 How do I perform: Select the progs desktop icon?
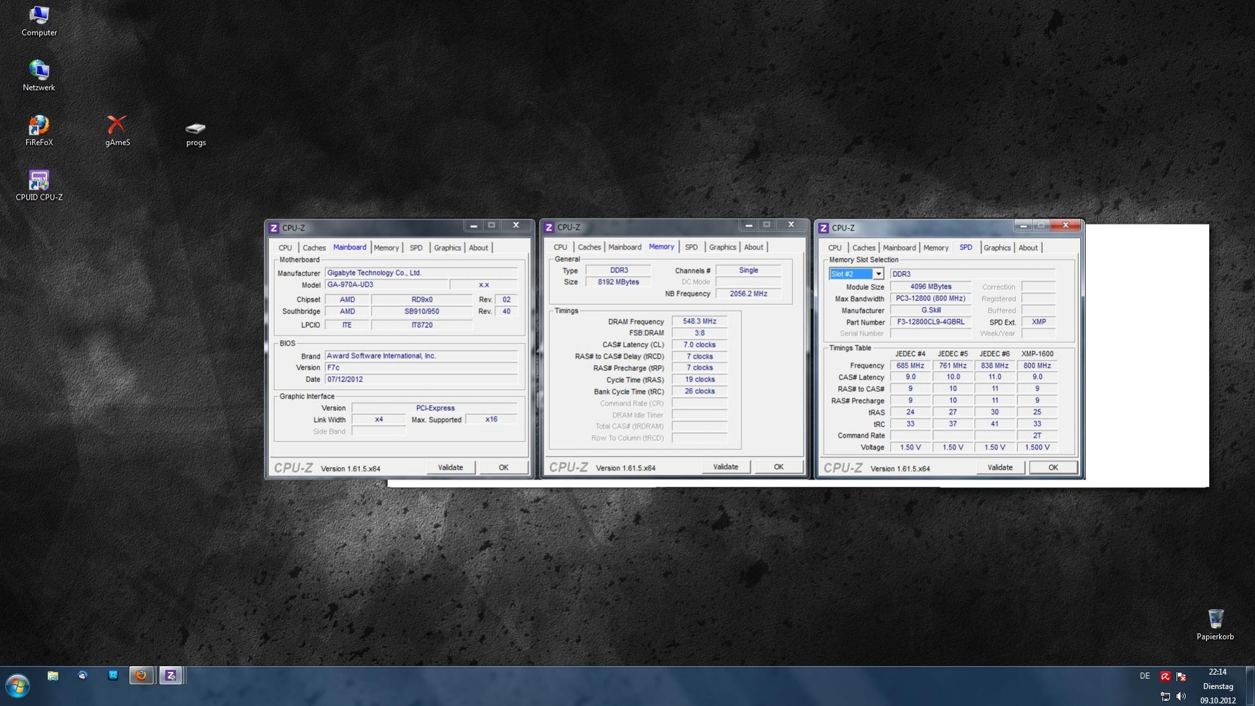[x=196, y=133]
